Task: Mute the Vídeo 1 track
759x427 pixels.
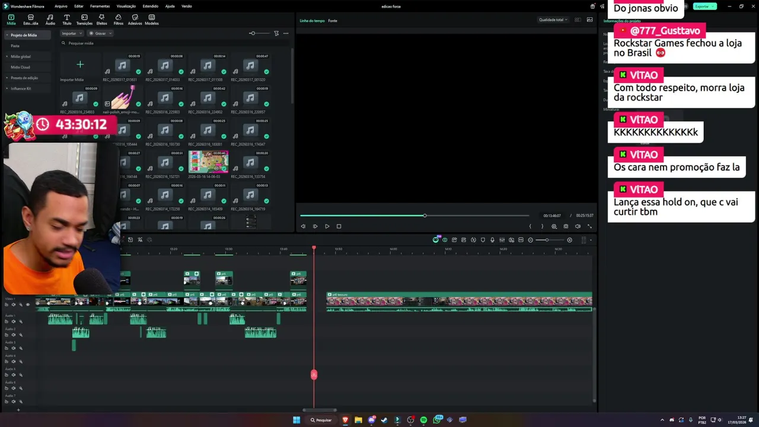Action: (14, 304)
